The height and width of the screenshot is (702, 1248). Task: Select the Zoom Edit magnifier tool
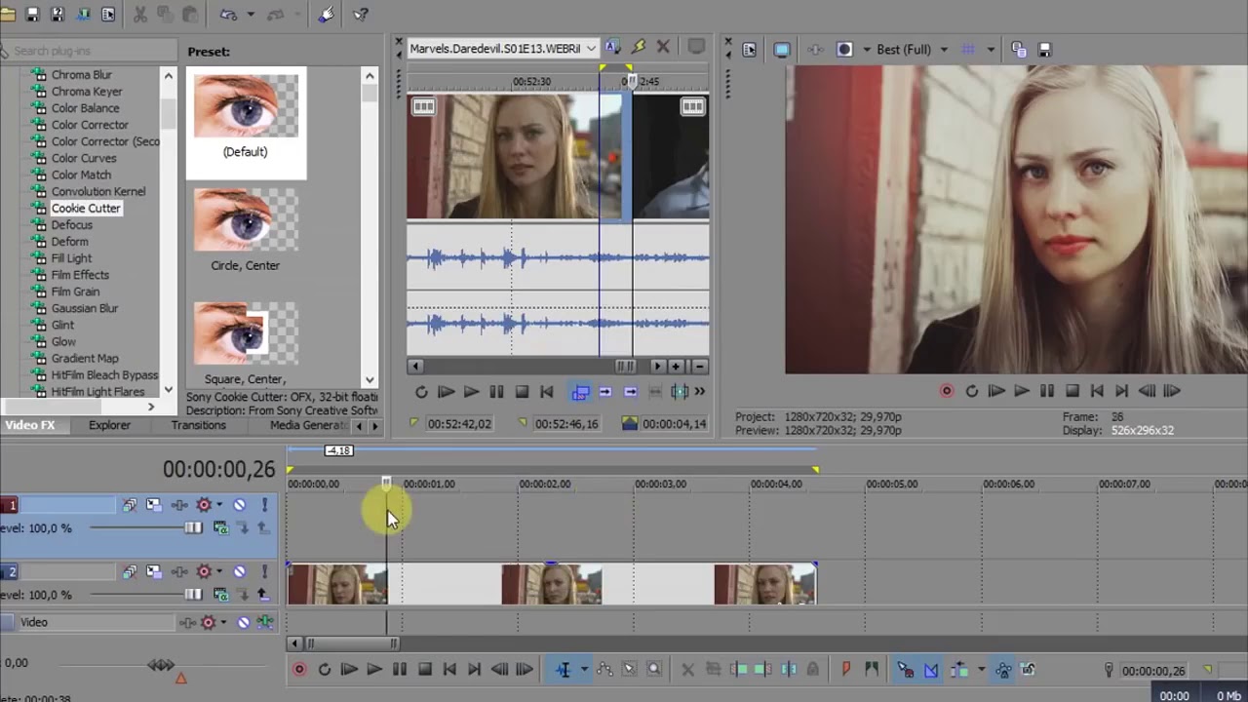[x=654, y=670]
